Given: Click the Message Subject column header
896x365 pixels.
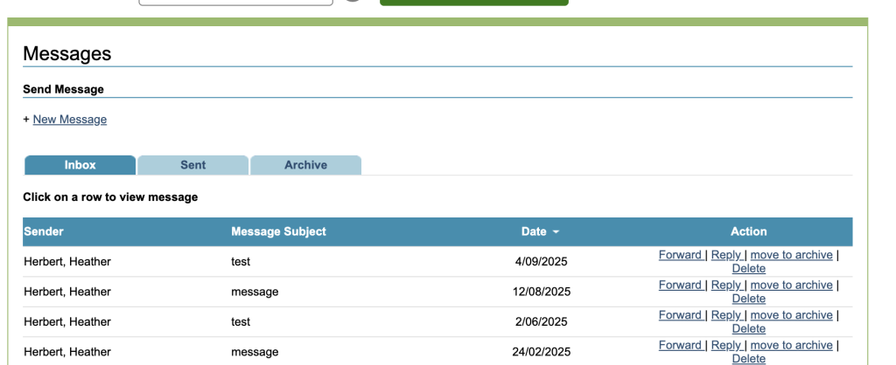Looking at the screenshot, I should (278, 231).
